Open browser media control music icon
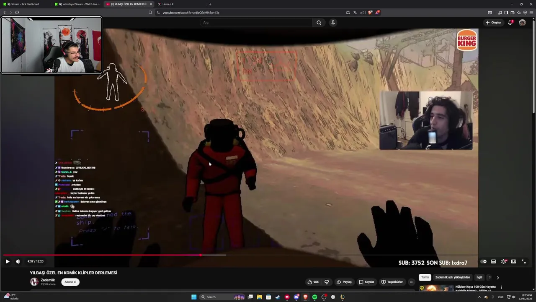Screen dimensions: 536x302 500,13
